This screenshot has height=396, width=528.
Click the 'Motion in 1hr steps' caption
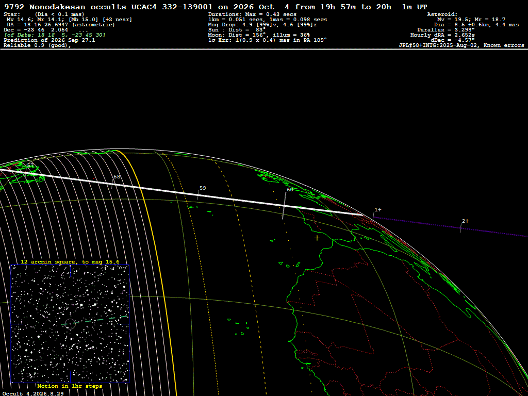70,386
